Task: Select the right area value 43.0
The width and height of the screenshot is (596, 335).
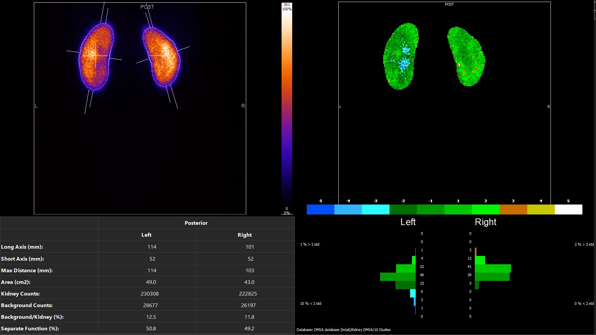Action: pyautogui.click(x=249, y=282)
